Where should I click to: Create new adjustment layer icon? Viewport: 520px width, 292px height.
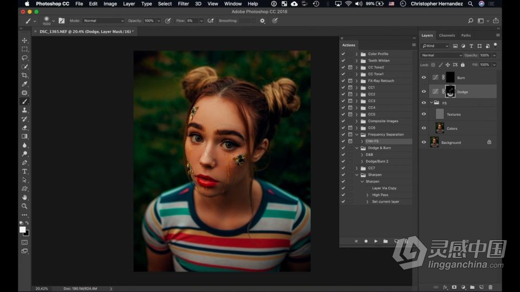pos(463,287)
